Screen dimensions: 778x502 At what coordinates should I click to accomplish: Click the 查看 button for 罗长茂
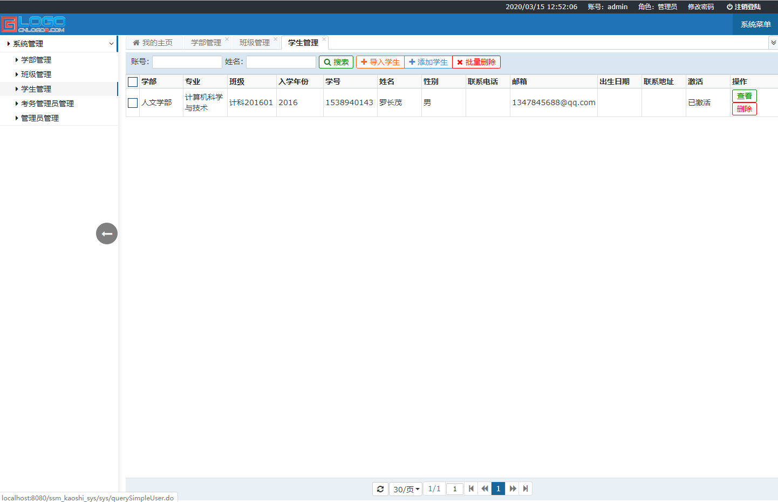click(x=745, y=96)
